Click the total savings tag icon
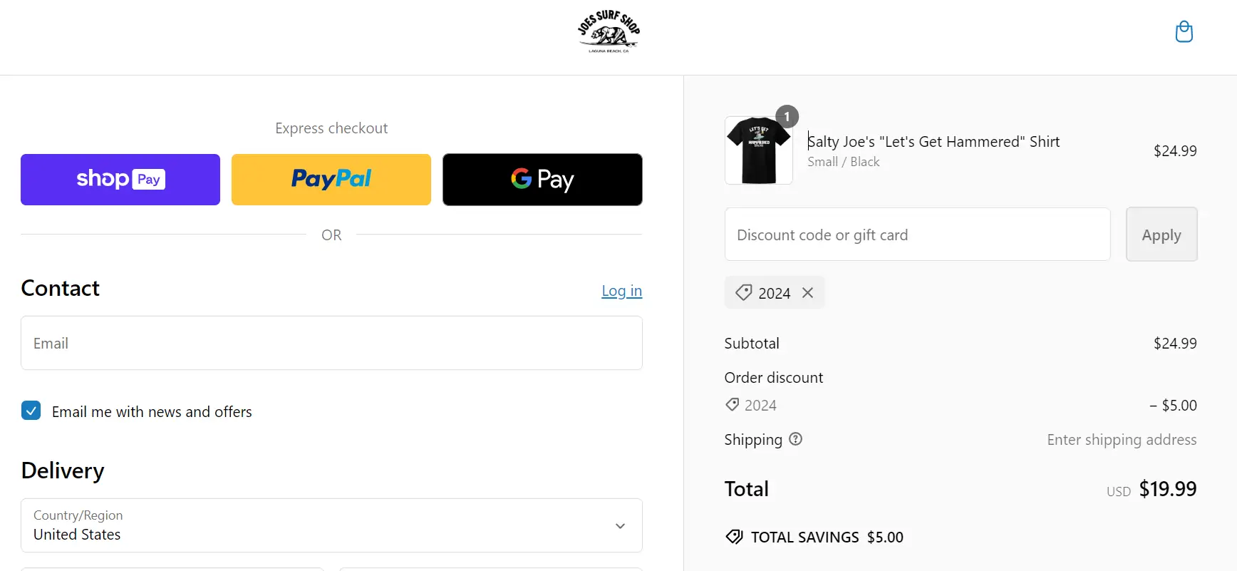This screenshot has height=571, width=1237. click(x=734, y=537)
